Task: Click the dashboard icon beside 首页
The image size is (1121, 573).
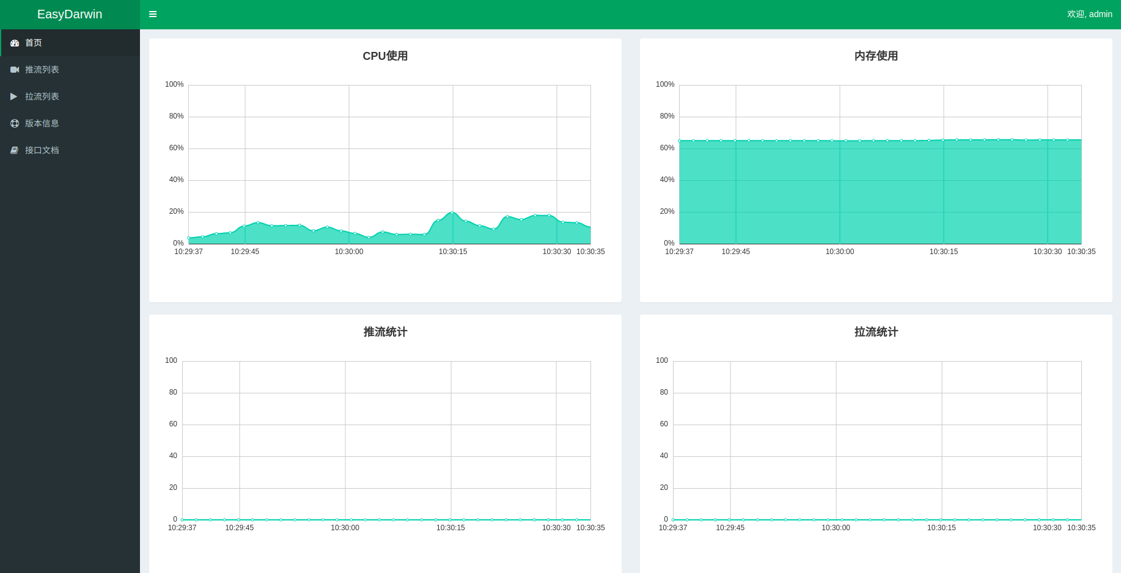Action: 15,43
